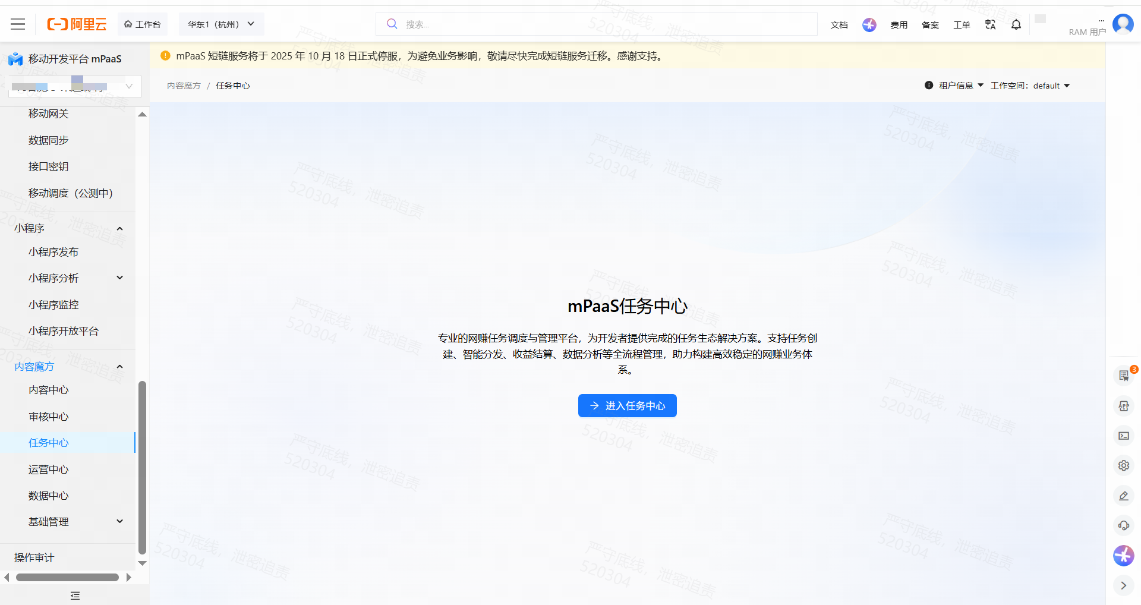Click the warning icon in the notice banner
Screen dimensions: 1141x605
pyautogui.click(x=165, y=55)
